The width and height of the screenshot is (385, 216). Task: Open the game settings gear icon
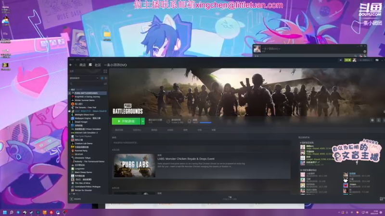click(x=372, y=120)
